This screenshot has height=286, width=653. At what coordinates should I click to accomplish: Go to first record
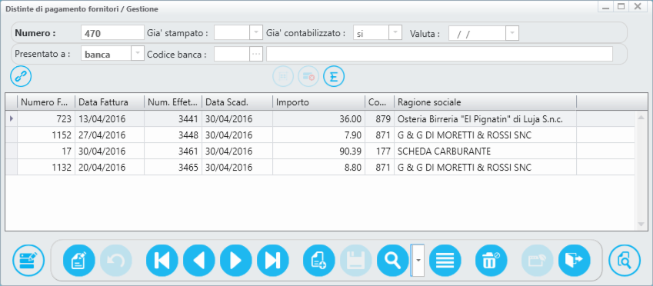coord(162,261)
